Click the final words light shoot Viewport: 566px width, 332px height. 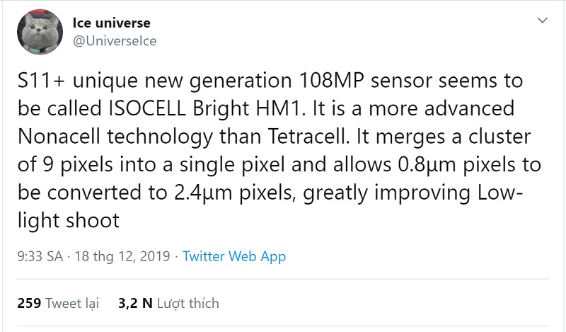(x=68, y=222)
